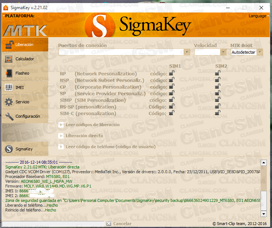Expand the MTK Boot dropdown arrow
Image resolution: width=272 pixels, height=228 pixels.
(260, 52)
